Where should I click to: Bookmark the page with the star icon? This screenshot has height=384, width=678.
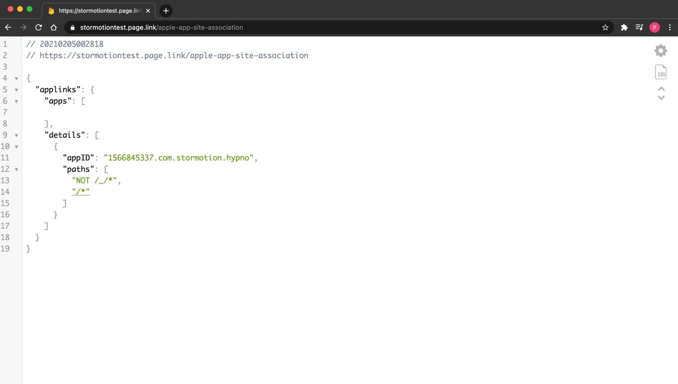click(605, 27)
